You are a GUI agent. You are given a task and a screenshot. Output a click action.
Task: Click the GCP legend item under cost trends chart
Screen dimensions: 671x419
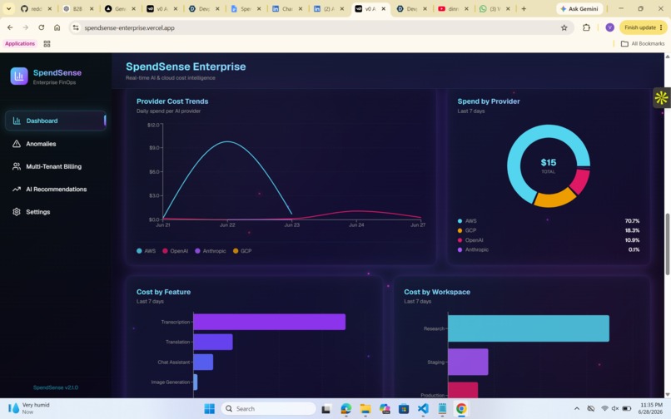point(242,251)
